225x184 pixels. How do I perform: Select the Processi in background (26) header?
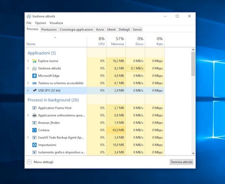pyautogui.click(x=53, y=100)
